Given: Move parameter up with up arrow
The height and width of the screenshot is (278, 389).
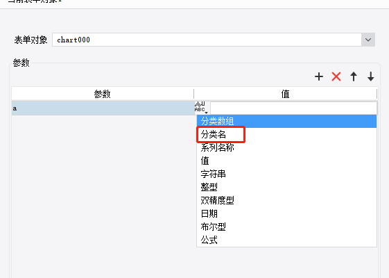Looking at the screenshot, I should click(354, 76).
